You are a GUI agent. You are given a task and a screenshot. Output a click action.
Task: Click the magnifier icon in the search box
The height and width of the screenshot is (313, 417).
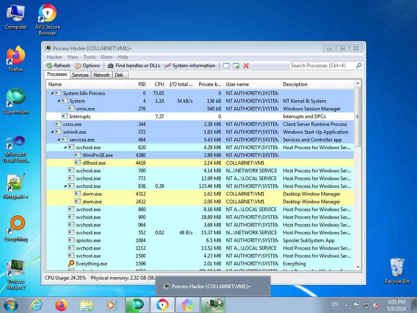point(359,66)
